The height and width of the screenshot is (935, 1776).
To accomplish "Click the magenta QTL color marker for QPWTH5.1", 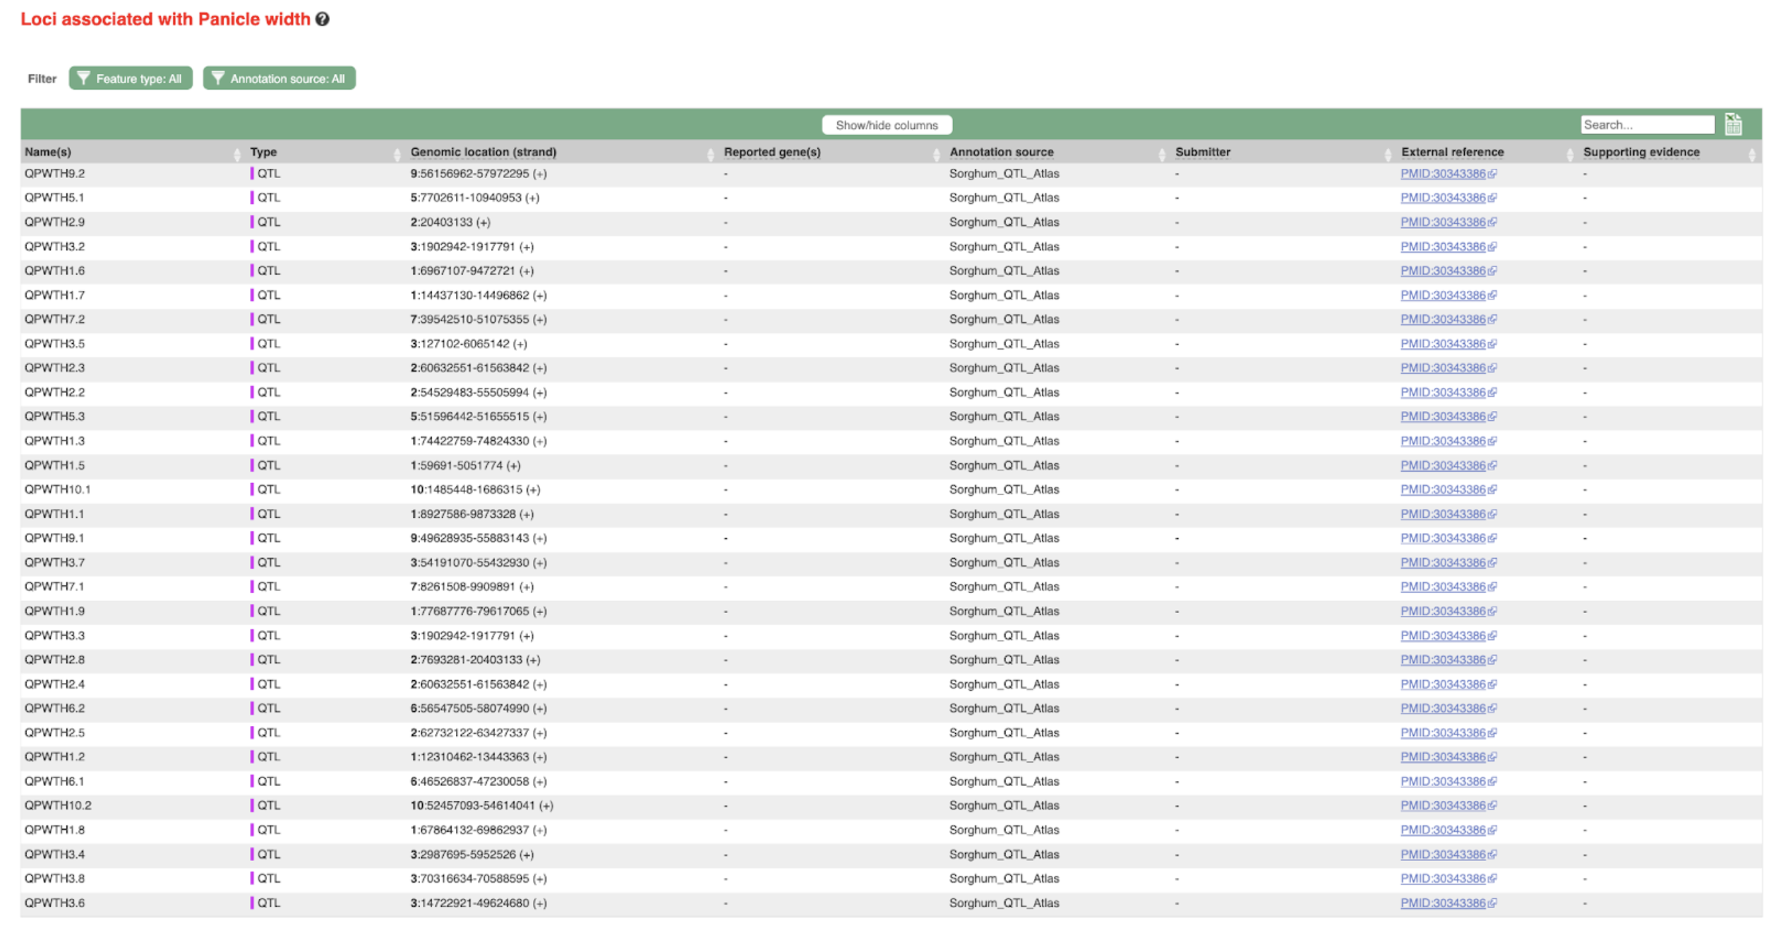I will (252, 198).
